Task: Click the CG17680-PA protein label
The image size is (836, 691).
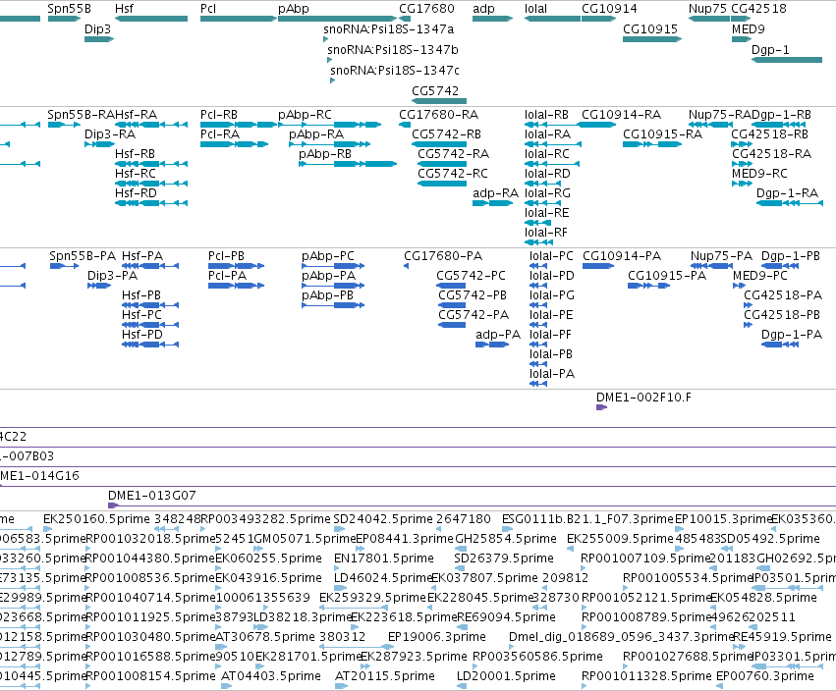Action: point(443,256)
